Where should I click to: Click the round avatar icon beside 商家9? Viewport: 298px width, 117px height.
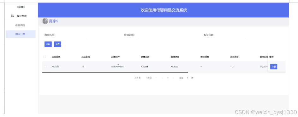coord(45,21)
